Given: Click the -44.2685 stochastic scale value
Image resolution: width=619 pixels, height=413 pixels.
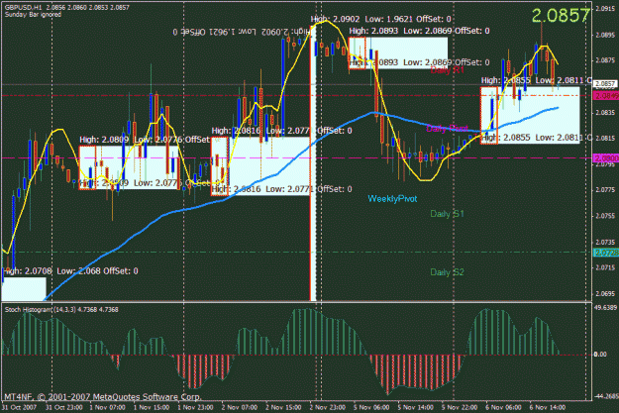Looking at the screenshot, I should pos(606,396).
